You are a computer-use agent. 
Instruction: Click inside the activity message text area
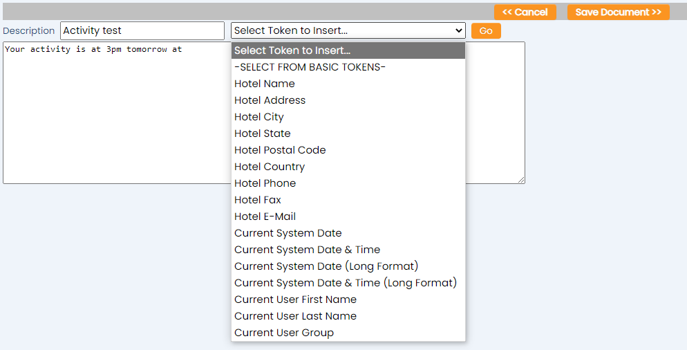[117, 113]
